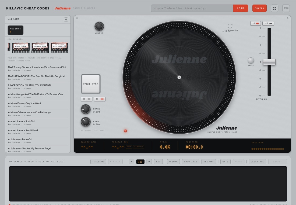
Task: Click the KILLAVIC CHEAT CODES title
Action: (x=27, y=8)
